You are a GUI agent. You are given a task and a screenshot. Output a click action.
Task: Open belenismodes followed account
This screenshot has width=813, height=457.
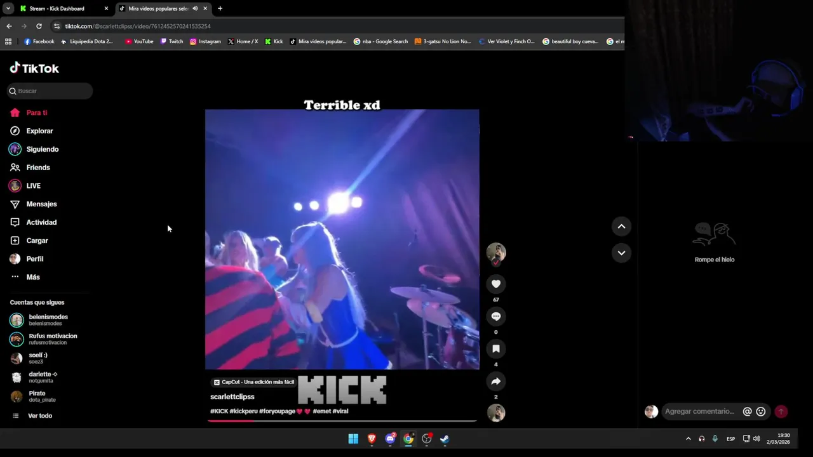tap(48, 320)
